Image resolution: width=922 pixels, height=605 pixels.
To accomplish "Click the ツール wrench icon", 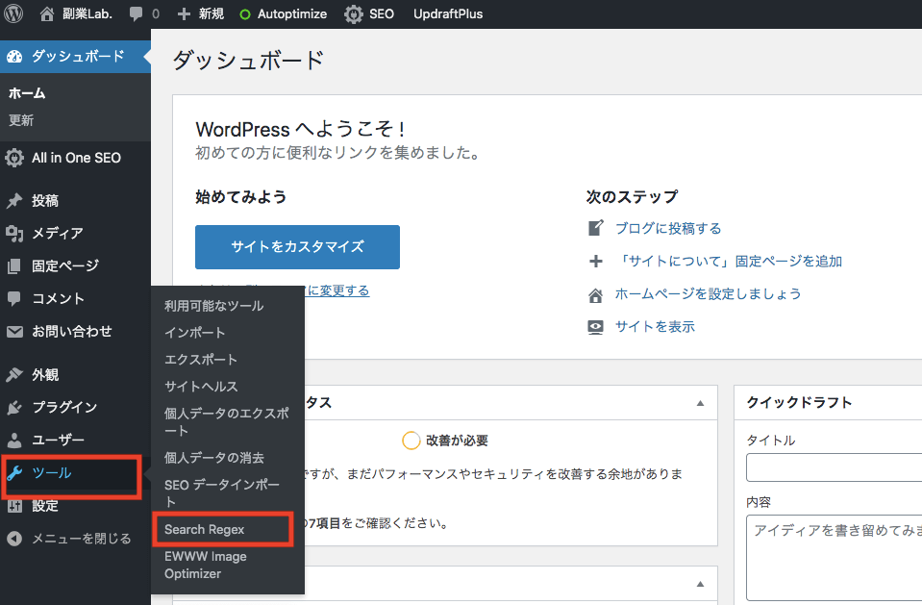I will pos(14,473).
